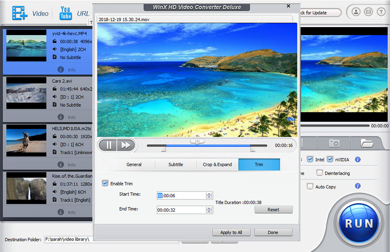Image resolution: width=390 pixels, height=252 pixels.
Task: Enable the Deinterlacing checkbox
Action: pyautogui.click(x=319, y=173)
